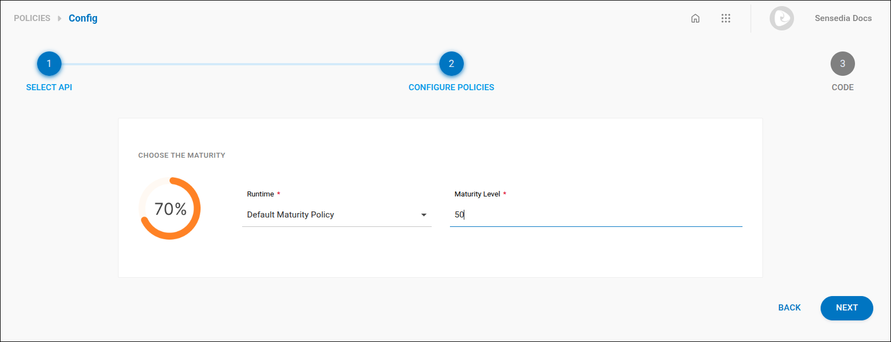Open the SELECT API step label
The width and height of the screenshot is (891, 342).
click(x=49, y=87)
